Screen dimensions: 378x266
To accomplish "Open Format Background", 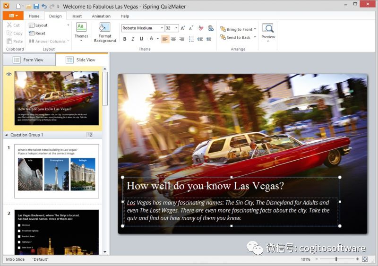I will click(105, 33).
